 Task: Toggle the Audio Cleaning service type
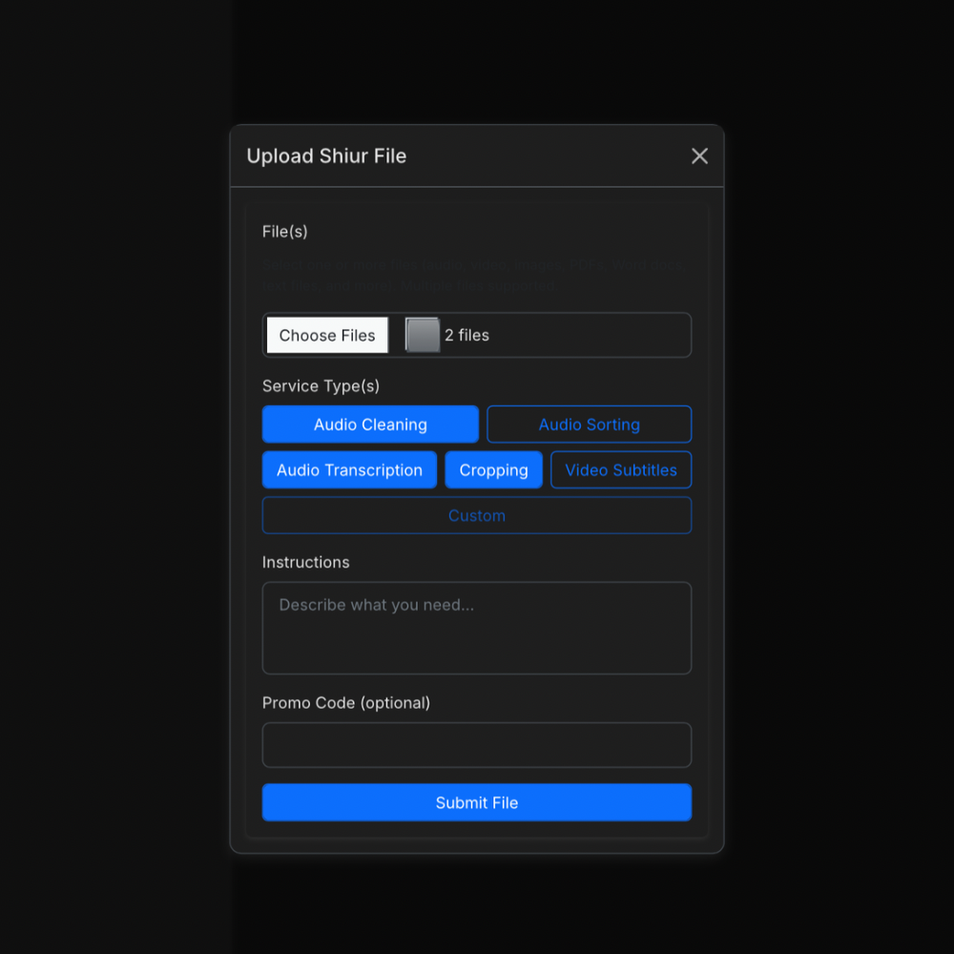pyautogui.click(x=370, y=424)
